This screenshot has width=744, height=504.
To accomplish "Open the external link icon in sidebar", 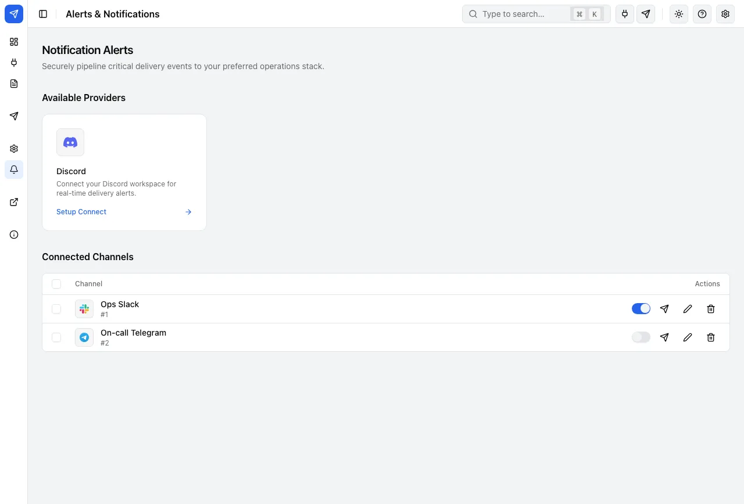I will pyautogui.click(x=14, y=202).
